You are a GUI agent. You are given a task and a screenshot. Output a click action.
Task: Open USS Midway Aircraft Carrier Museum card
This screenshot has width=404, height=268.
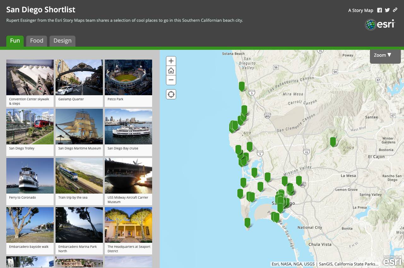[x=128, y=182]
